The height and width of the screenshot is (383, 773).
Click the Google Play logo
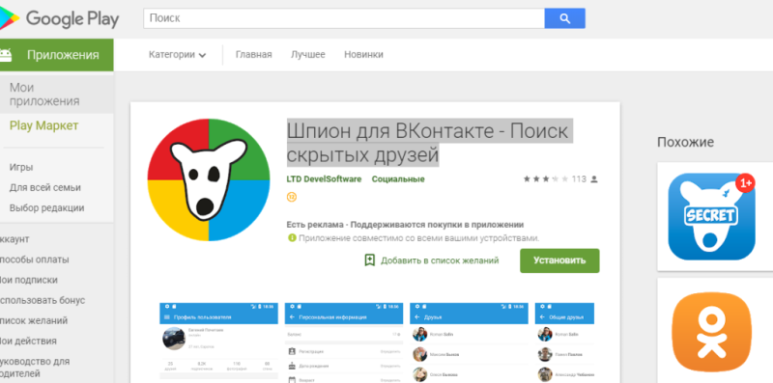pyautogui.click(x=60, y=18)
